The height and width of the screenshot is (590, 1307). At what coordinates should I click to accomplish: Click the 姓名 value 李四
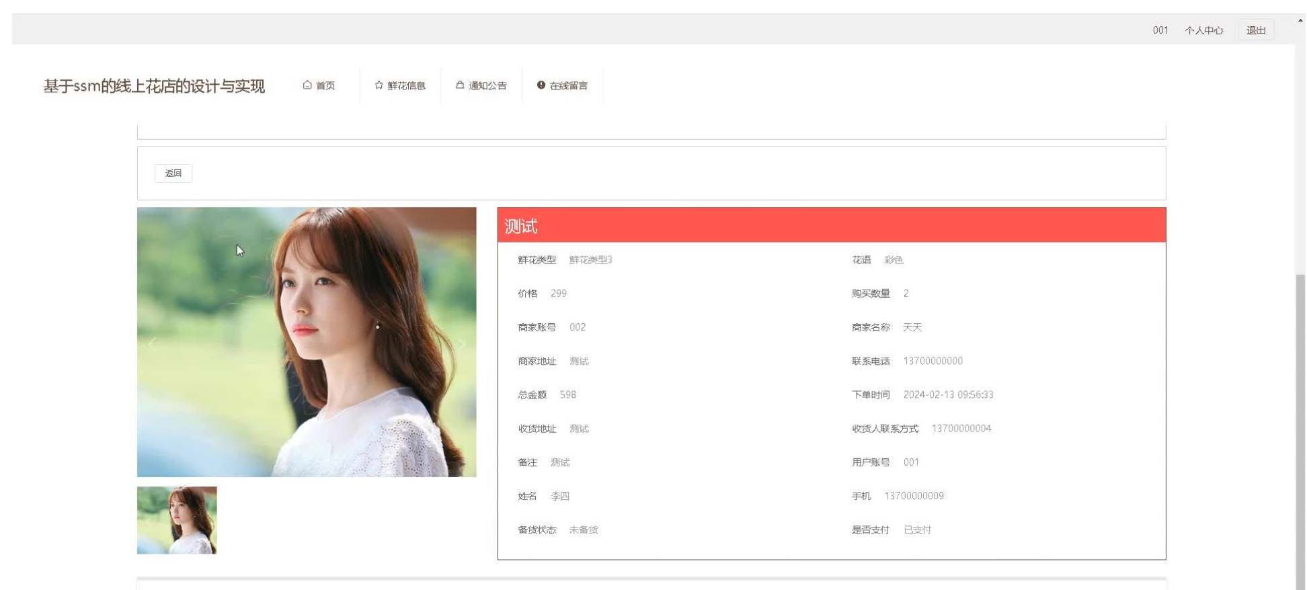[560, 496]
